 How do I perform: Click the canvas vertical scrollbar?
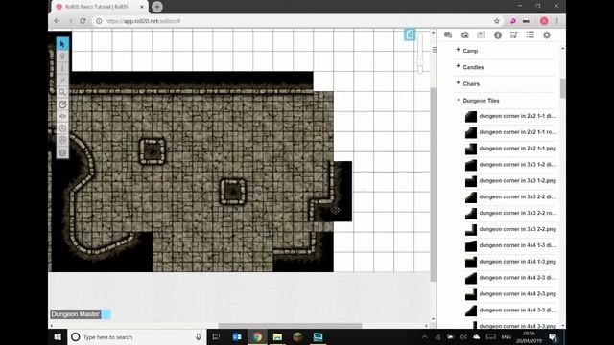[433, 184]
